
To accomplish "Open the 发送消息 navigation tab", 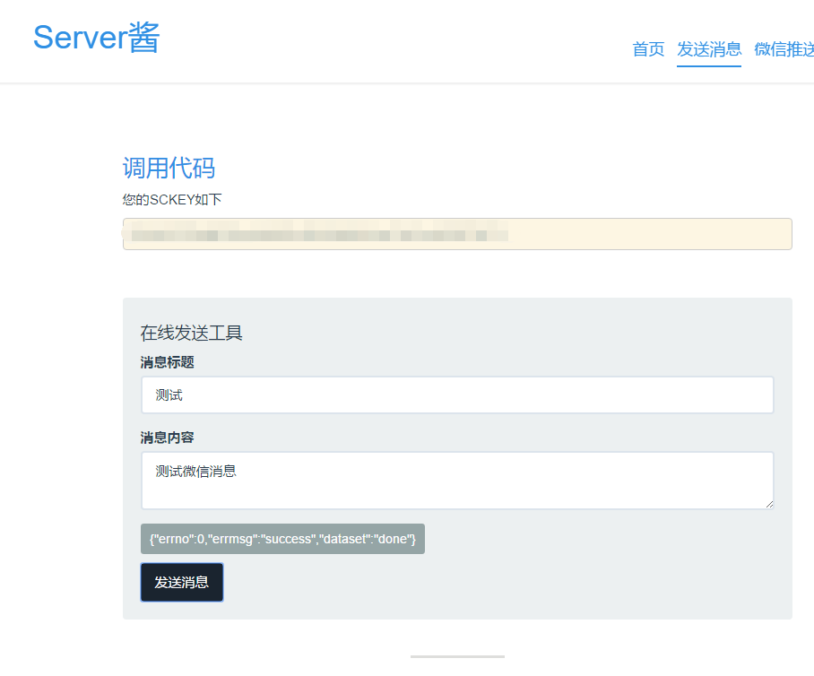I will (708, 49).
